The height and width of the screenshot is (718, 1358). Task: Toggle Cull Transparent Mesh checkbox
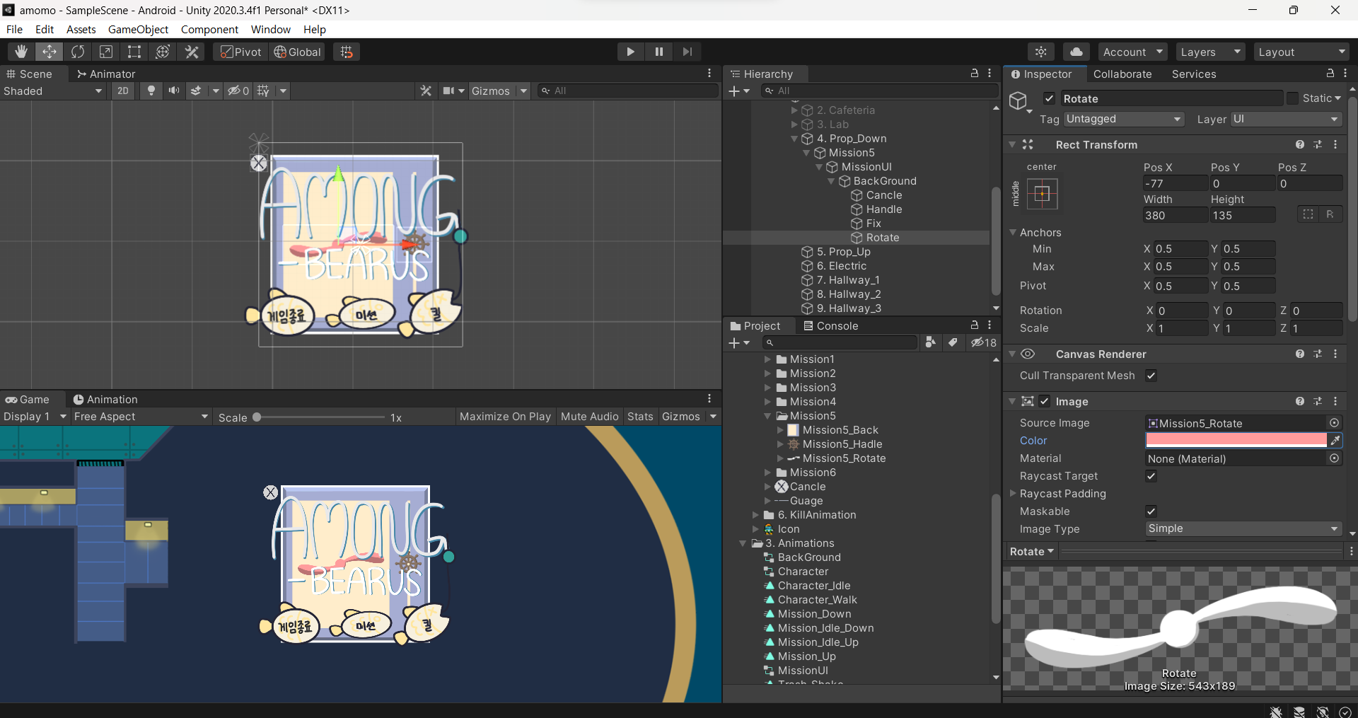(x=1151, y=376)
